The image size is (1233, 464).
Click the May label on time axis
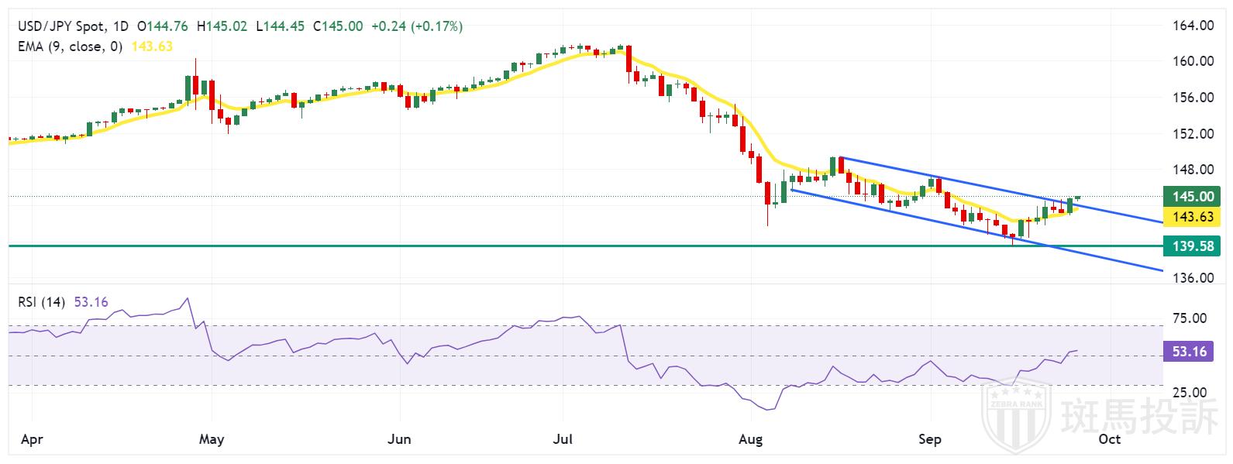tap(211, 439)
